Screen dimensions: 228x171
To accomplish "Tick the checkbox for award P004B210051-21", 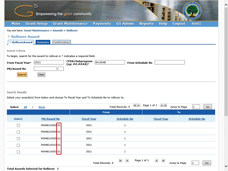I will click(18, 151).
